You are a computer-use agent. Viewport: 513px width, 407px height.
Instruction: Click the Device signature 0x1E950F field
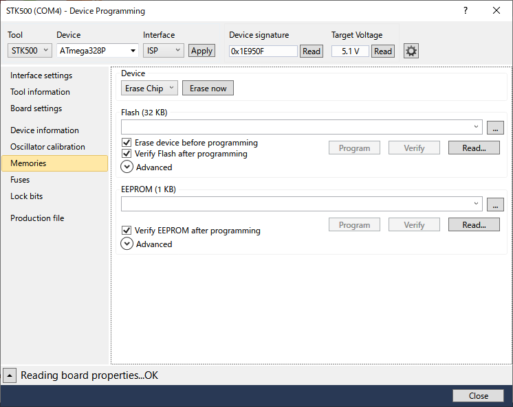(263, 51)
